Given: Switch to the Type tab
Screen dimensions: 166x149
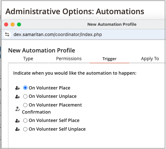Looking at the screenshot, I should 28,59.
